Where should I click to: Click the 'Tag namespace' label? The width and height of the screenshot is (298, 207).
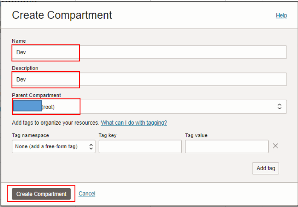(x=30, y=135)
